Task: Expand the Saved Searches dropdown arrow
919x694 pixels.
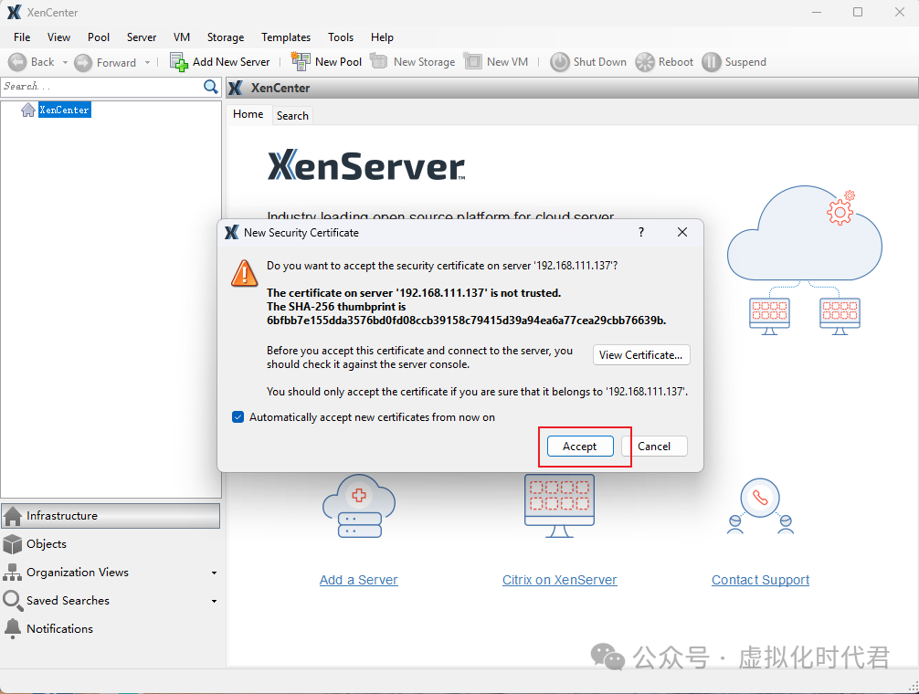Action: pyautogui.click(x=214, y=602)
